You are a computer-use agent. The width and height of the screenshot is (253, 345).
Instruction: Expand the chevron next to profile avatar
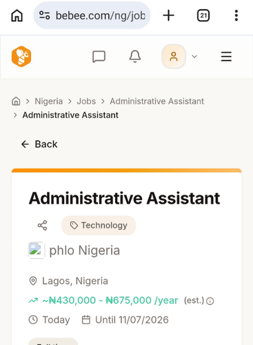(x=194, y=57)
